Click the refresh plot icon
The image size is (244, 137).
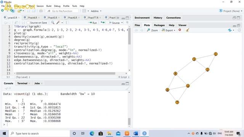230,30
